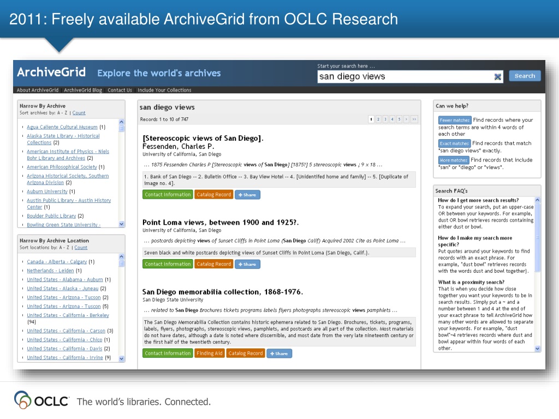Viewport: 559px width, 419px height.
Task: Select United States - California - Berkeley location
Action: coord(68,315)
